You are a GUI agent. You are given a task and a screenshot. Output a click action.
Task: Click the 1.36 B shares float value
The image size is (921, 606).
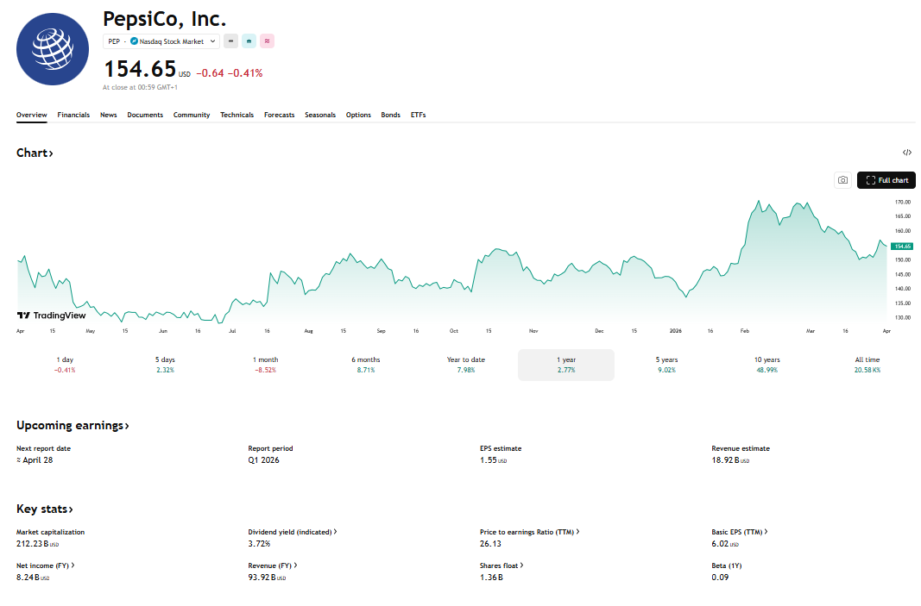(491, 578)
